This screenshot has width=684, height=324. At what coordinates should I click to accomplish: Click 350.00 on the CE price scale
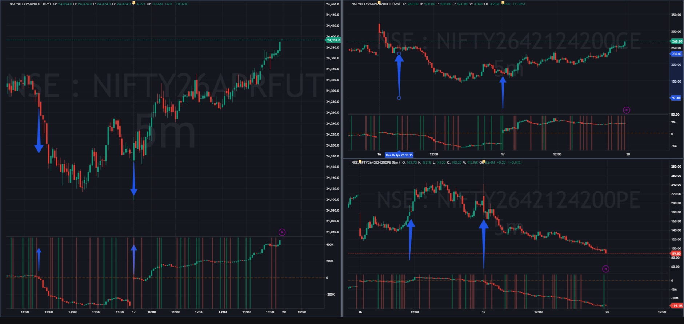pyautogui.click(x=676, y=15)
